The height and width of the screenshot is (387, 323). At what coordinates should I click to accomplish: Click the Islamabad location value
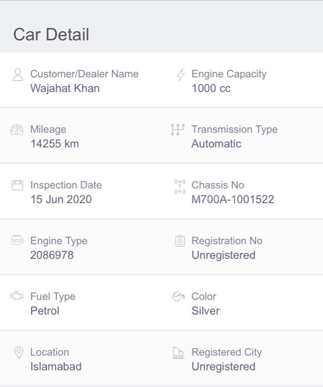[x=56, y=367]
